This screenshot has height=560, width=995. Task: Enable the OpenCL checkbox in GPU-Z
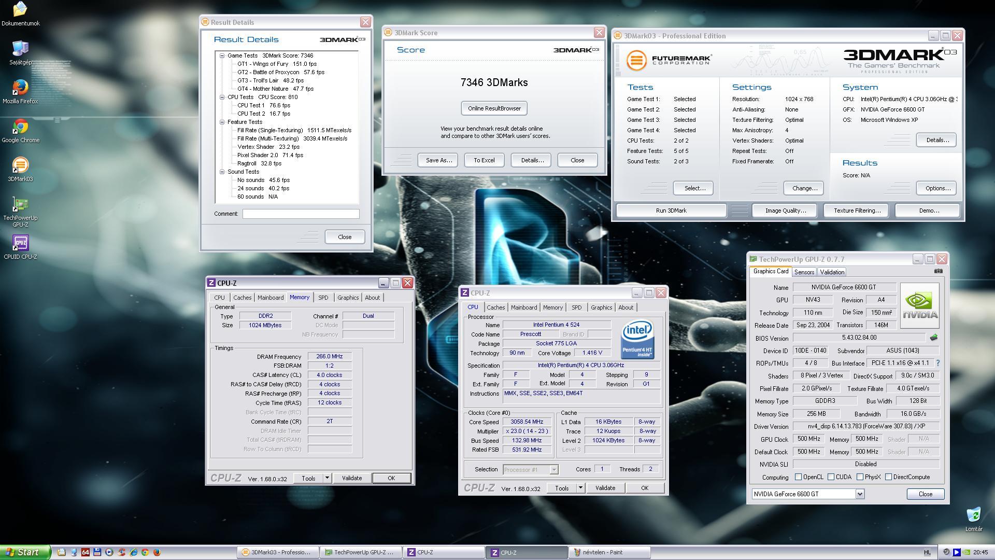pos(799,477)
